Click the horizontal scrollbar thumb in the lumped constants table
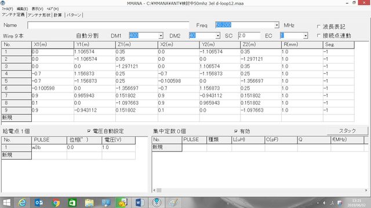Viewport: 371px width, 208px height. click(x=159, y=190)
